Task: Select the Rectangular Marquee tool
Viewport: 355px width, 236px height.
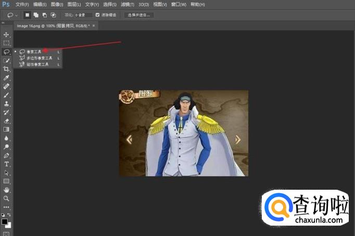Action: click(6, 43)
